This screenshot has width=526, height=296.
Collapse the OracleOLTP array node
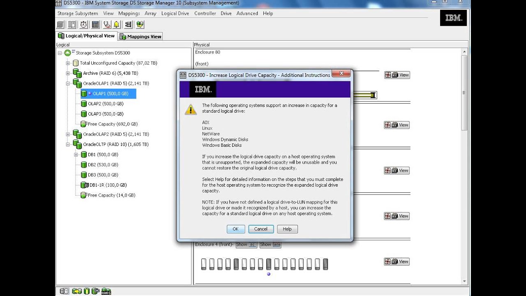(x=68, y=144)
